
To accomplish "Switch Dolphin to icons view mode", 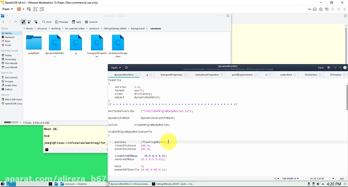I will (x=23, y=22).
